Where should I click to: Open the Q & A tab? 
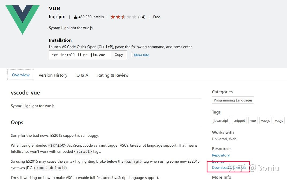[82, 75]
